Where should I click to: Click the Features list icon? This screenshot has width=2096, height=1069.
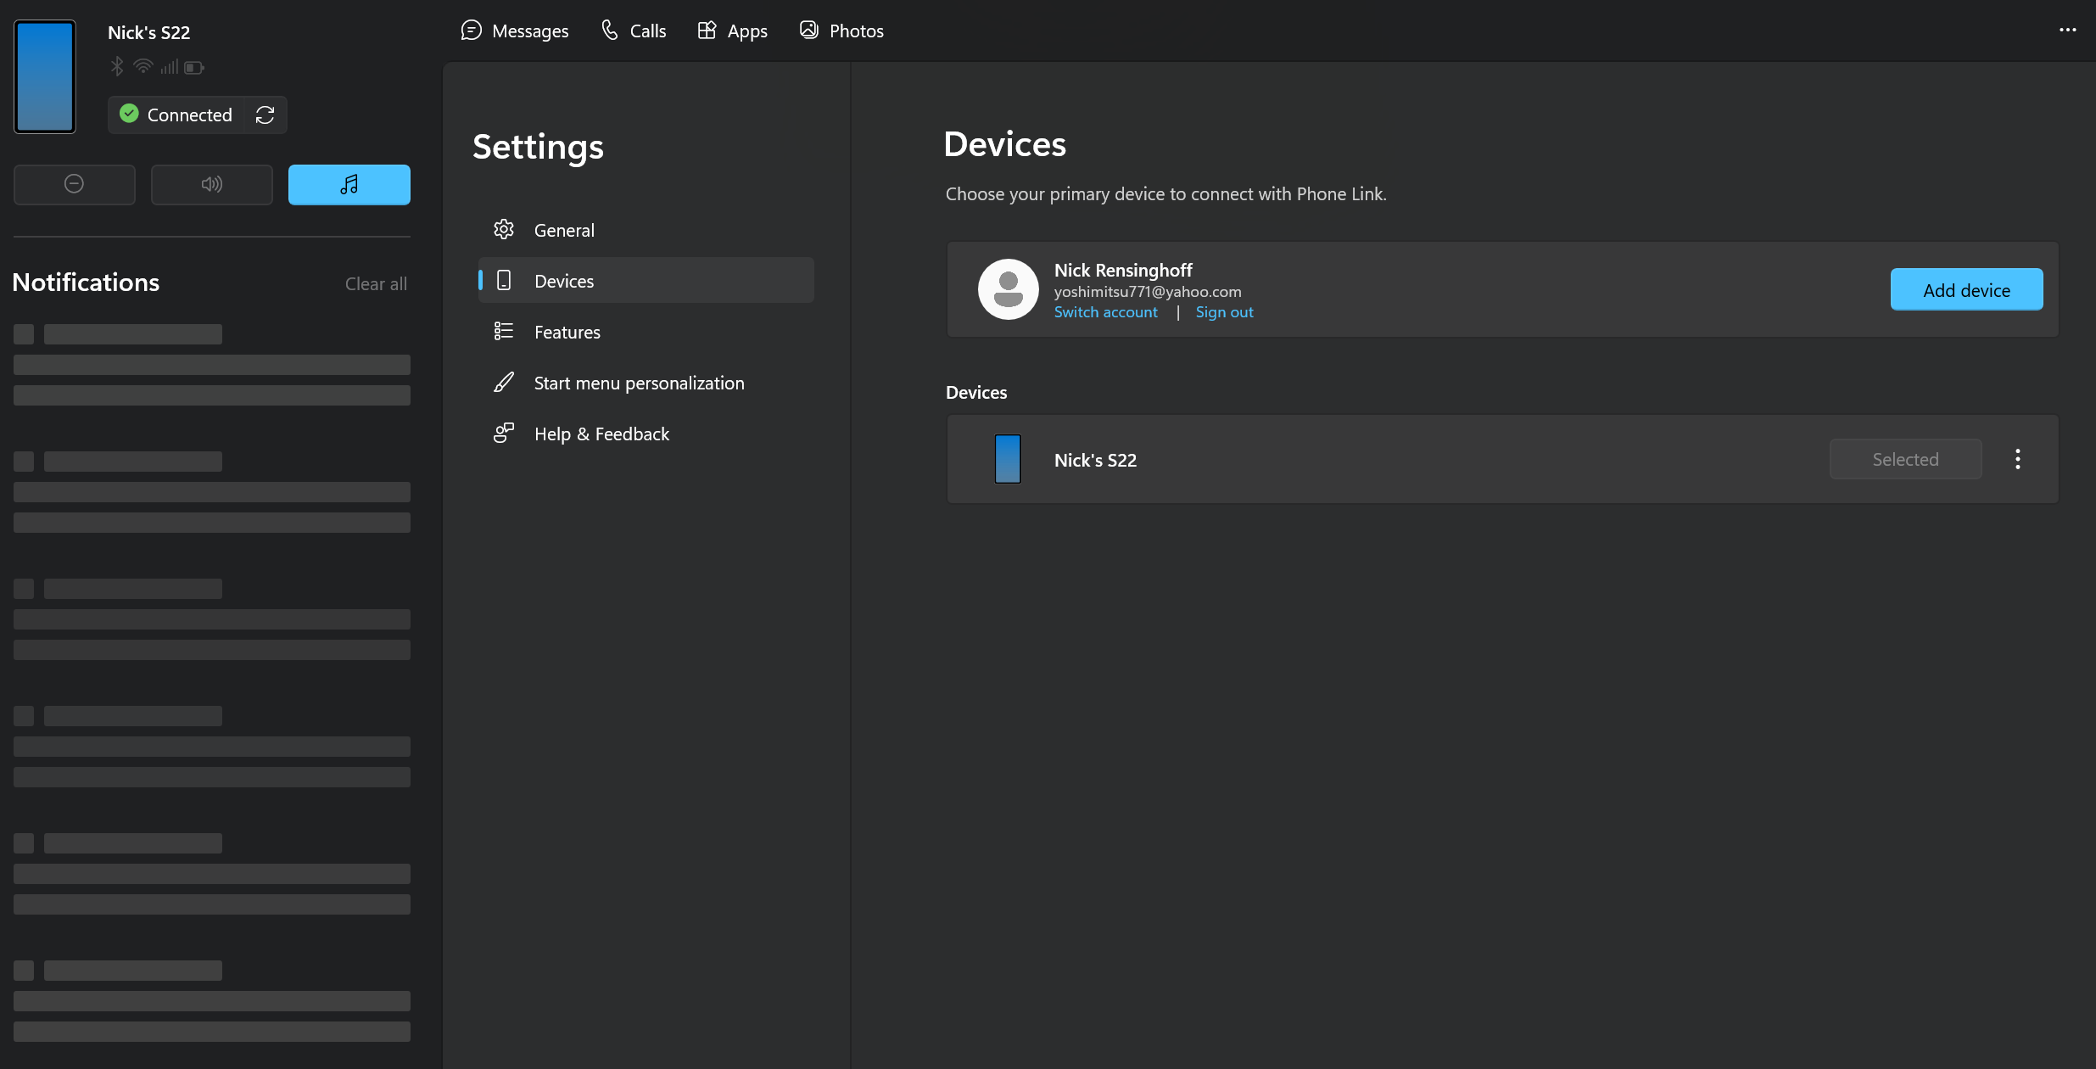tap(504, 332)
